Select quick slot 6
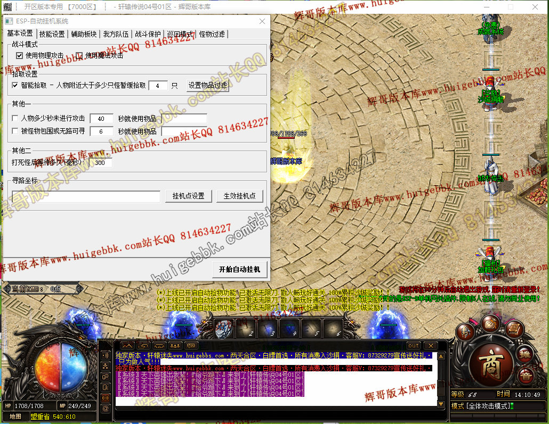Screen dimensions: 549x424 (x=333, y=329)
